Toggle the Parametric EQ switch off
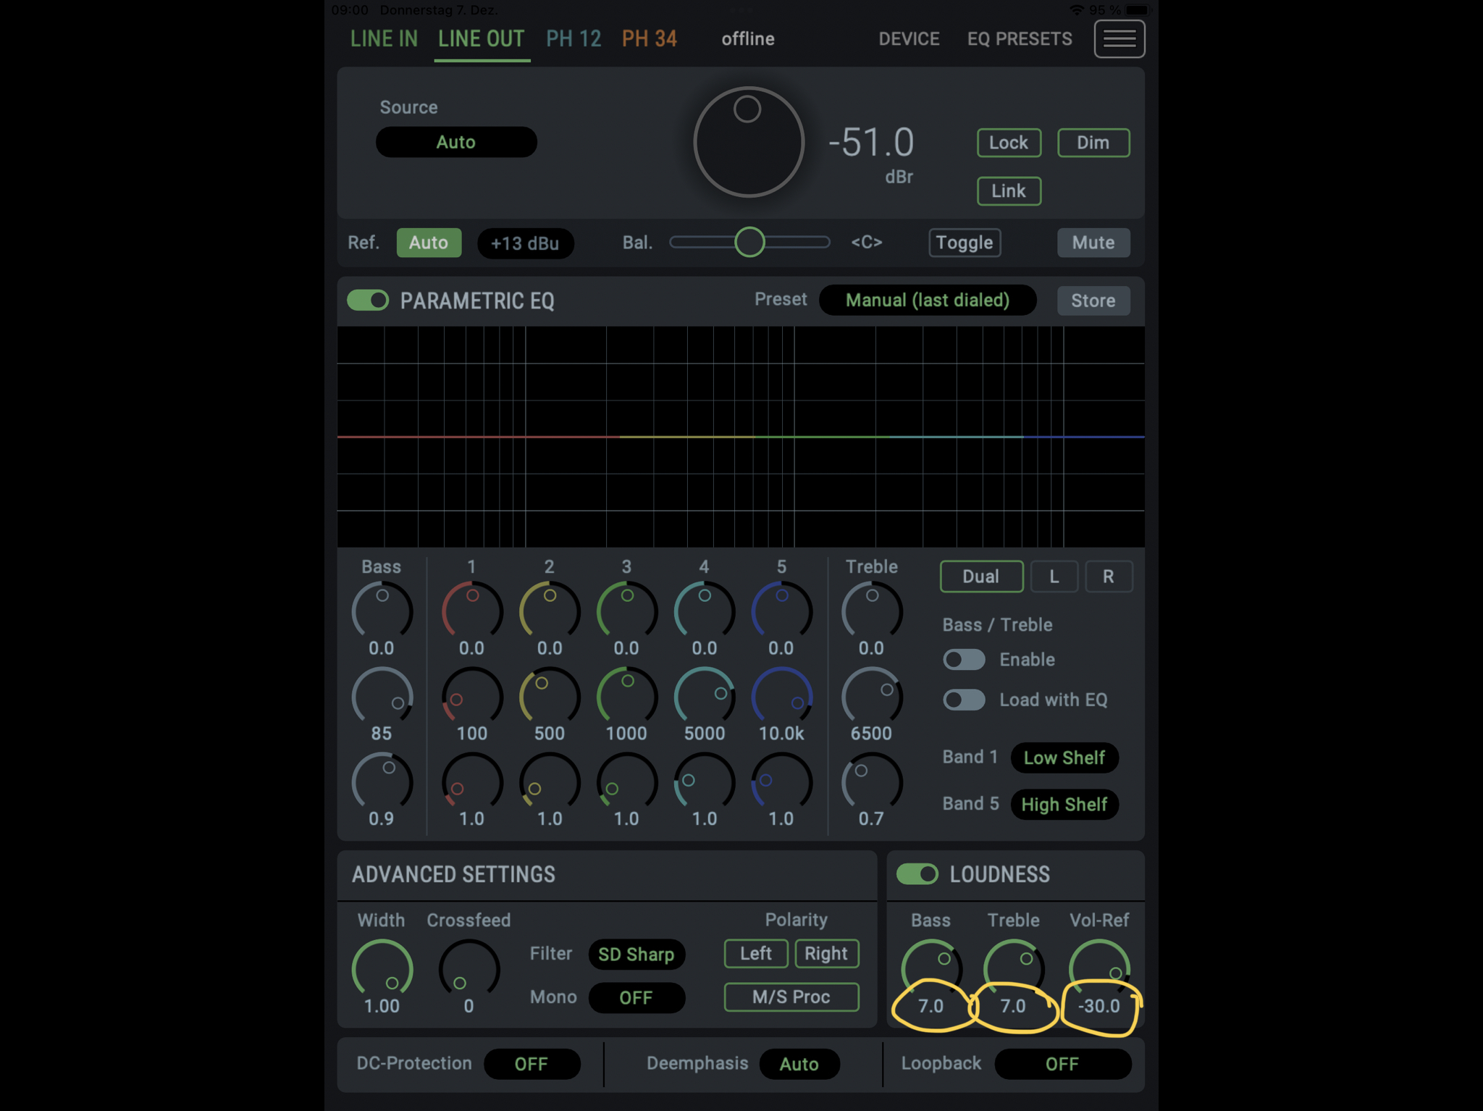The image size is (1483, 1111). 368,300
